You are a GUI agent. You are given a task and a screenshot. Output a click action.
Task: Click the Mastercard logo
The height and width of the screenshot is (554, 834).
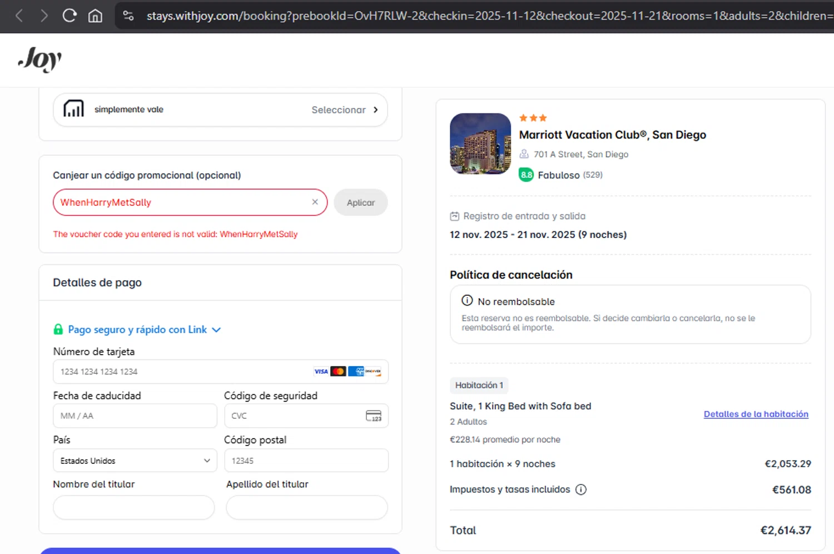[338, 372]
